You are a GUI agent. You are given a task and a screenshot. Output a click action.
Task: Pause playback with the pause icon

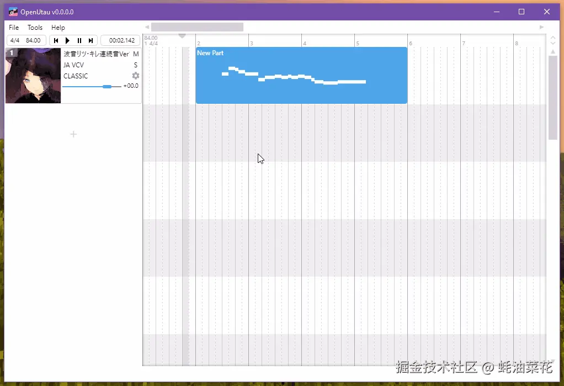(78, 40)
